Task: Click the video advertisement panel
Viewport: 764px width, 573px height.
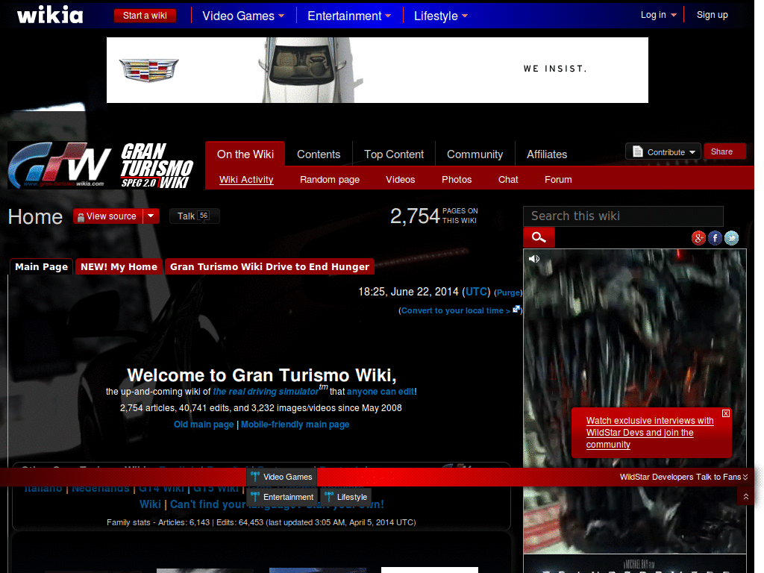Action: pyautogui.click(x=634, y=401)
